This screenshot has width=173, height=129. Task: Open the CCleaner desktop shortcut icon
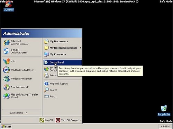pos(9,4)
